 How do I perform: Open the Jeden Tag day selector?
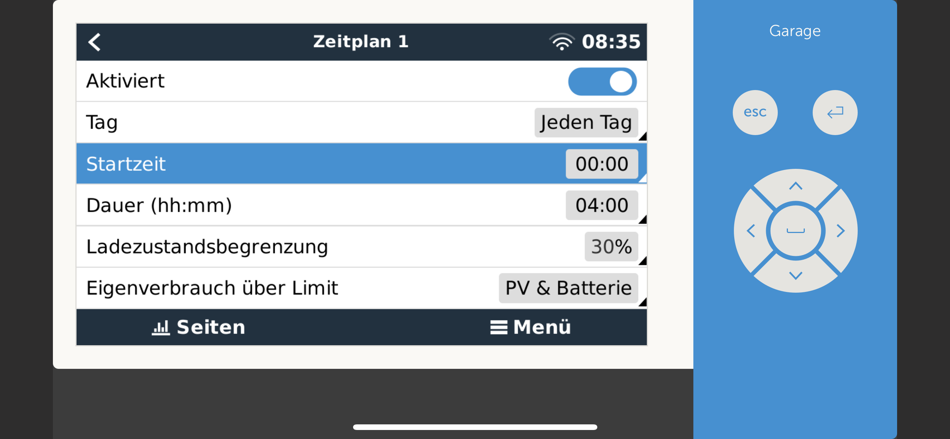coord(586,123)
